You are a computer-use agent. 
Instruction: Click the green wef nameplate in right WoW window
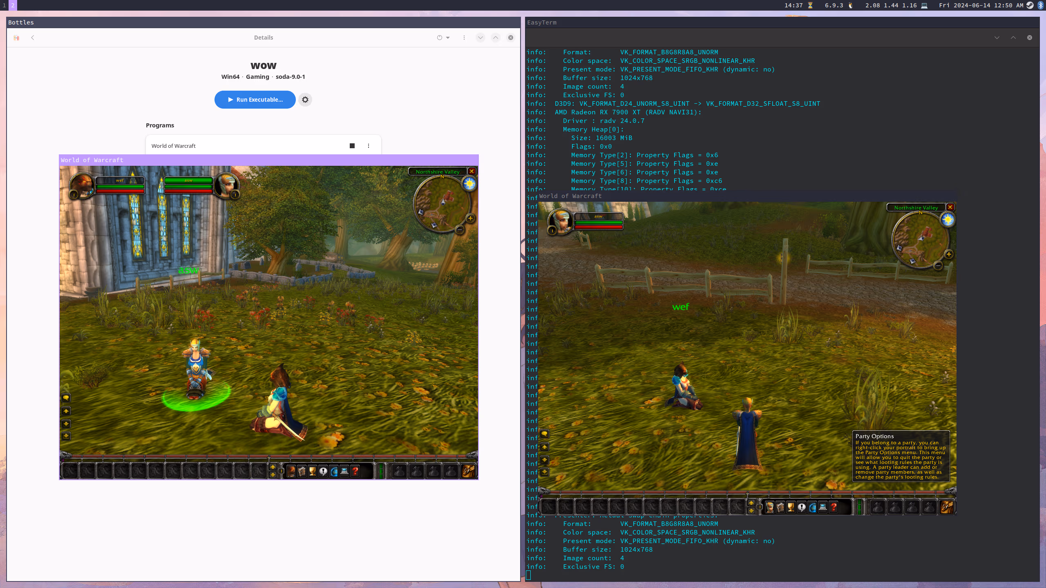[681, 307]
